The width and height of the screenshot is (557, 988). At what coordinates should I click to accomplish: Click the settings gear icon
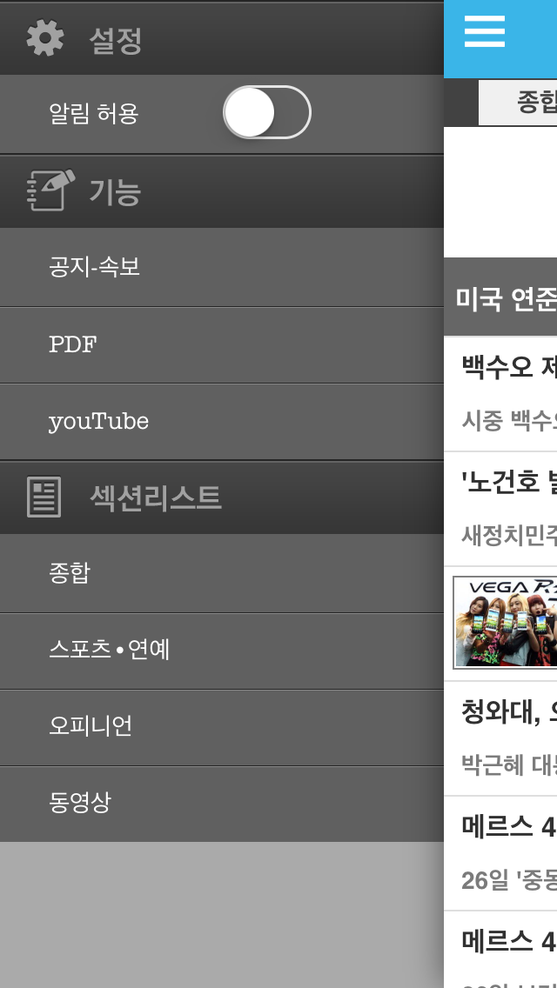[x=44, y=38]
